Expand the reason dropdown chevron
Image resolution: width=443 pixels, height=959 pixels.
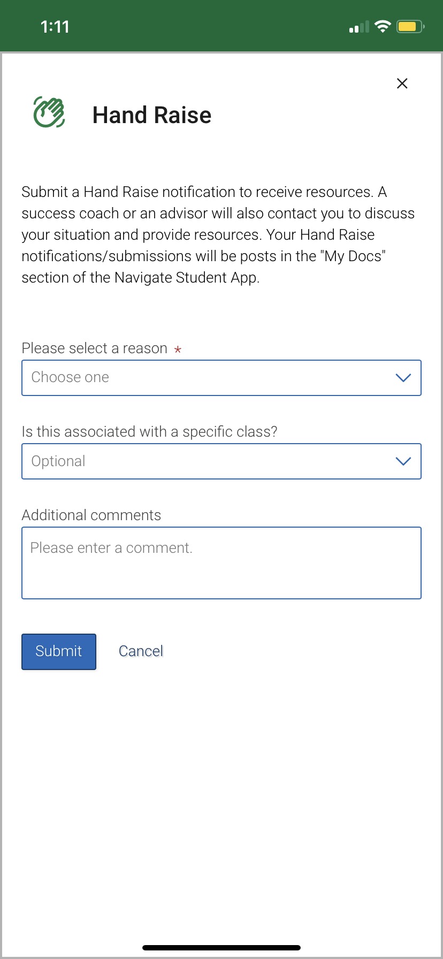pos(403,378)
